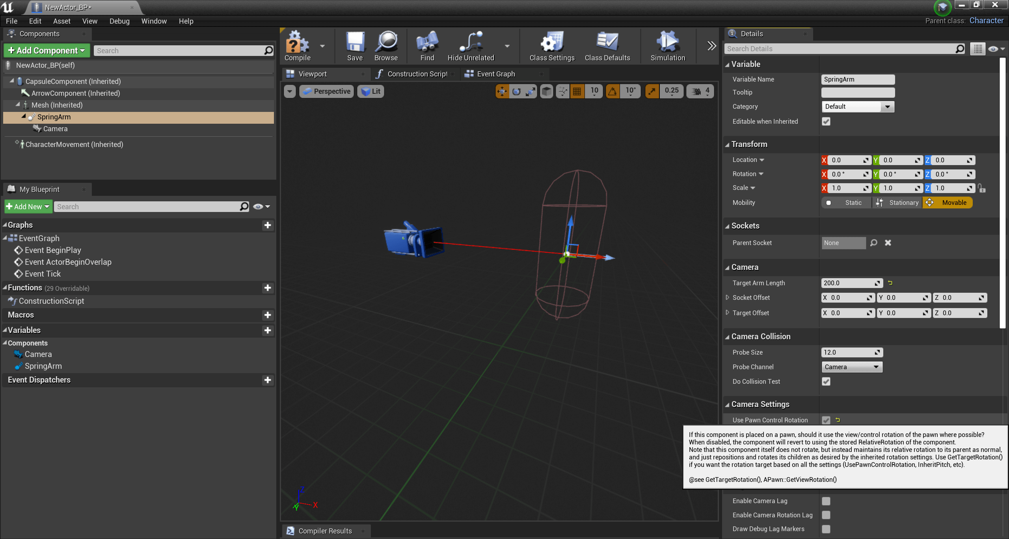Switch viewport Perspective mode button
This screenshot has width=1009, height=539.
(326, 91)
